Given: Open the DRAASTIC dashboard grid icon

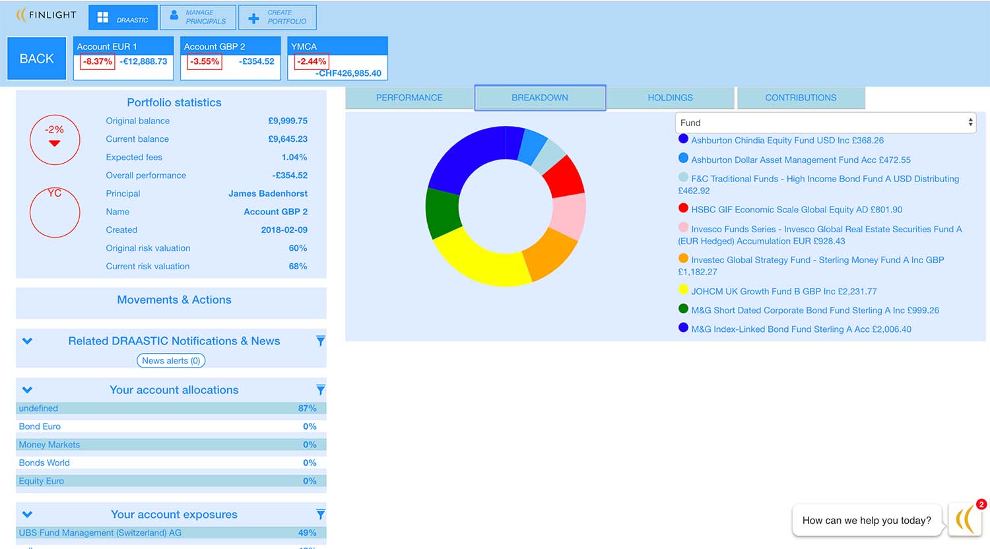Looking at the screenshot, I should [x=103, y=18].
